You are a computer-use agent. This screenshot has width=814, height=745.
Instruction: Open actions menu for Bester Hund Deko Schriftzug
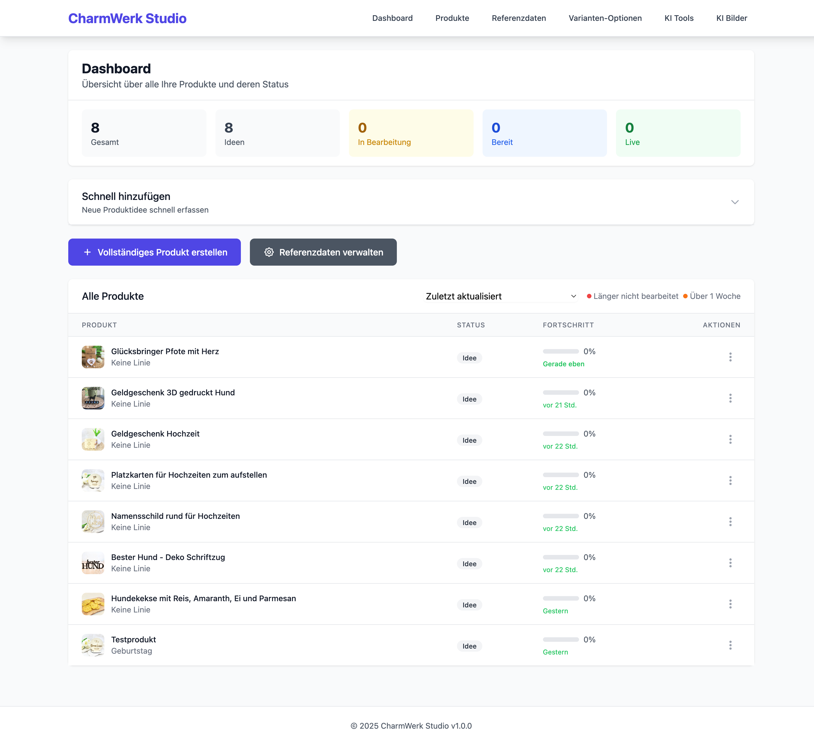pyautogui.click(x=730, y=563)
